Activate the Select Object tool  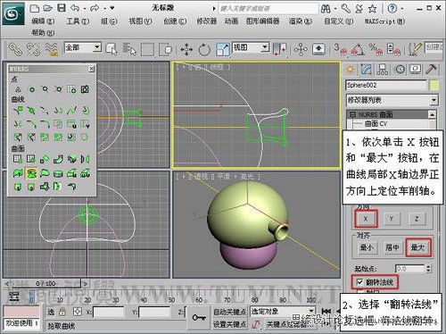click(x=111, y=49)
